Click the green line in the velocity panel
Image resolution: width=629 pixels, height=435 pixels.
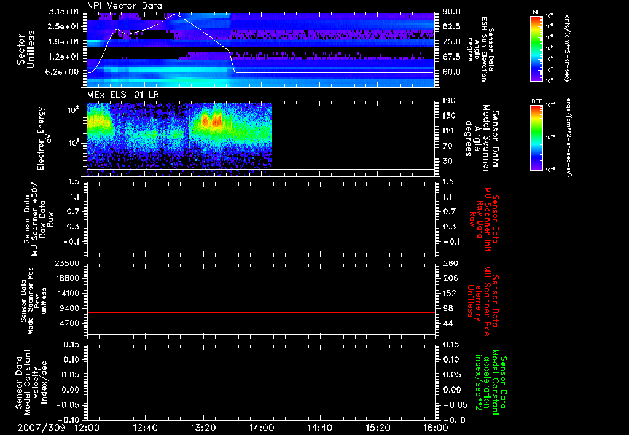(x=261, y=390)
